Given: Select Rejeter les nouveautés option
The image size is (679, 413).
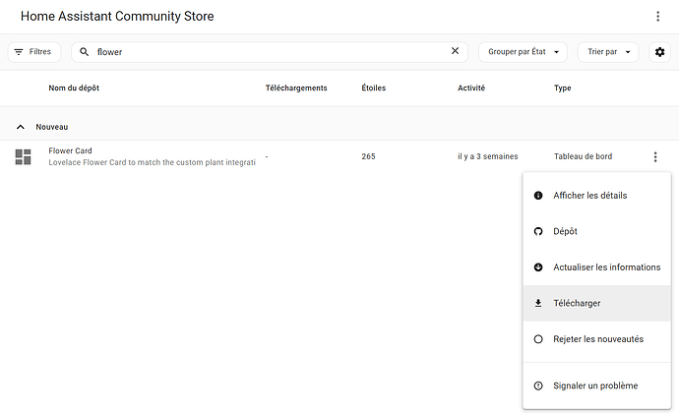Looking at the screenshot, I should [x=597, y=339].
